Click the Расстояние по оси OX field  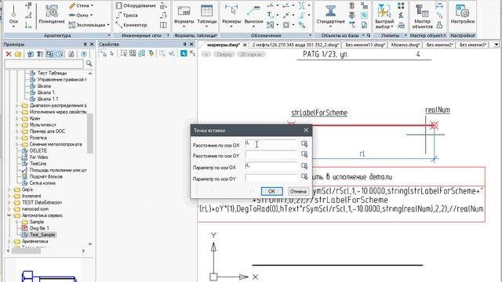tap(271, 144)
